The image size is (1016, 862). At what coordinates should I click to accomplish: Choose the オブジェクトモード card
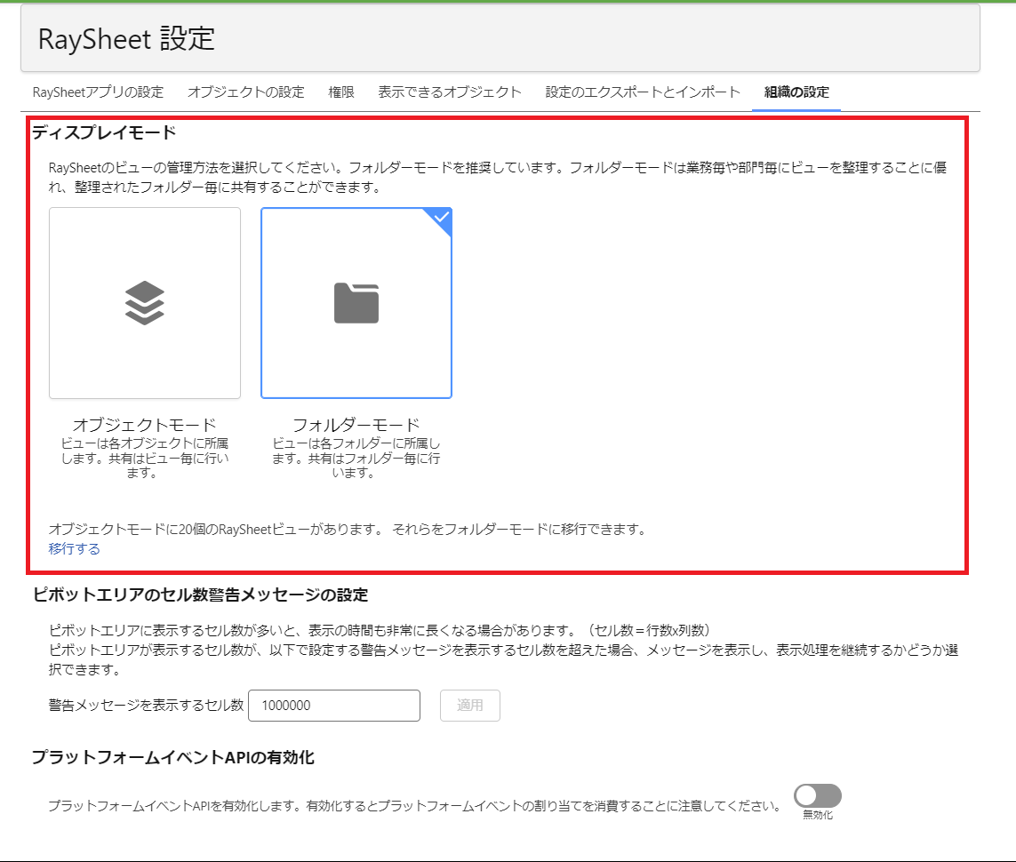point(145,303)
